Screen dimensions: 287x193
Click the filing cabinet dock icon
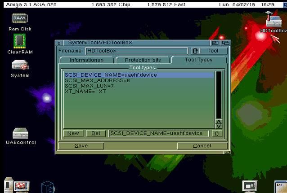point(48,187)
